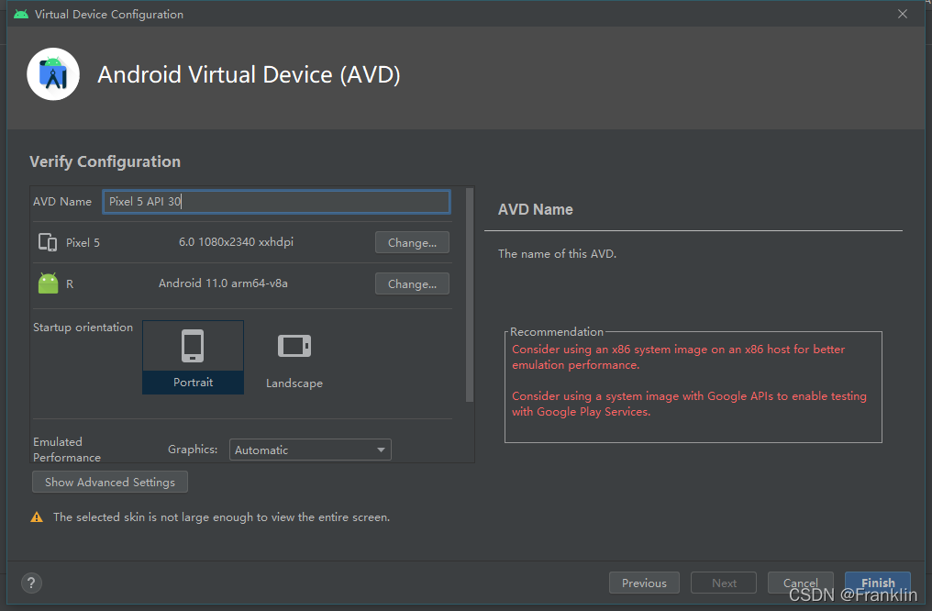Click the Android Studio logo in header
This screenshot has height=611, width=932.
53,74
